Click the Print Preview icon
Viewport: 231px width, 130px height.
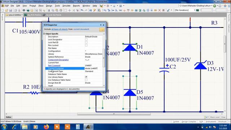point(19,10)
